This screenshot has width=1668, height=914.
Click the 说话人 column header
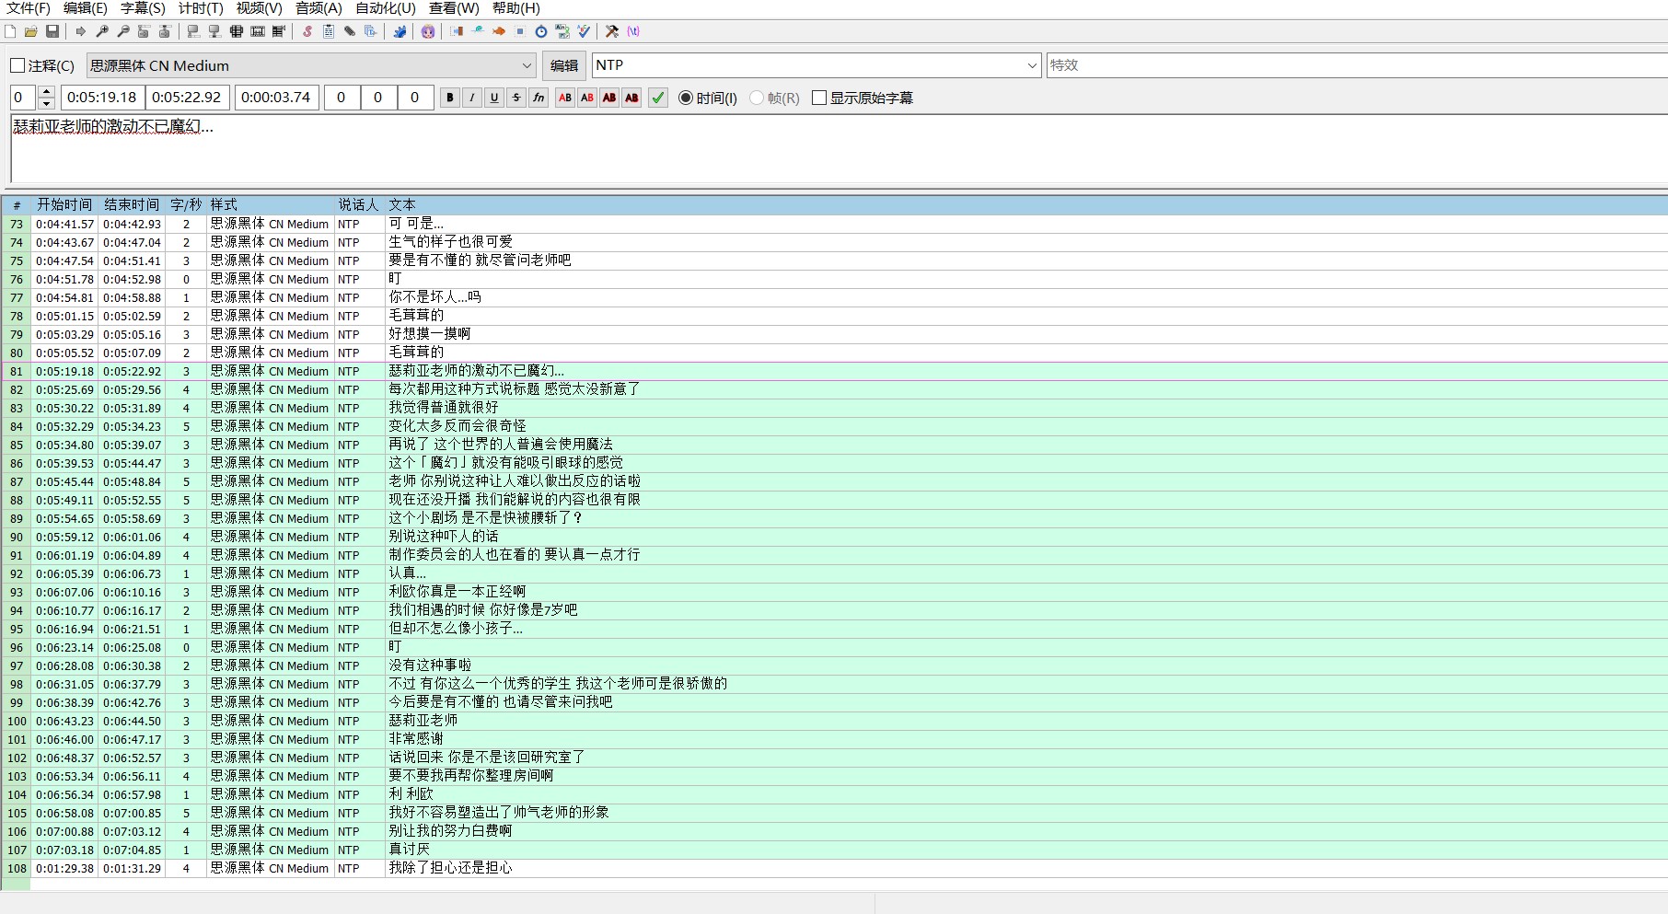click(358, 204)
